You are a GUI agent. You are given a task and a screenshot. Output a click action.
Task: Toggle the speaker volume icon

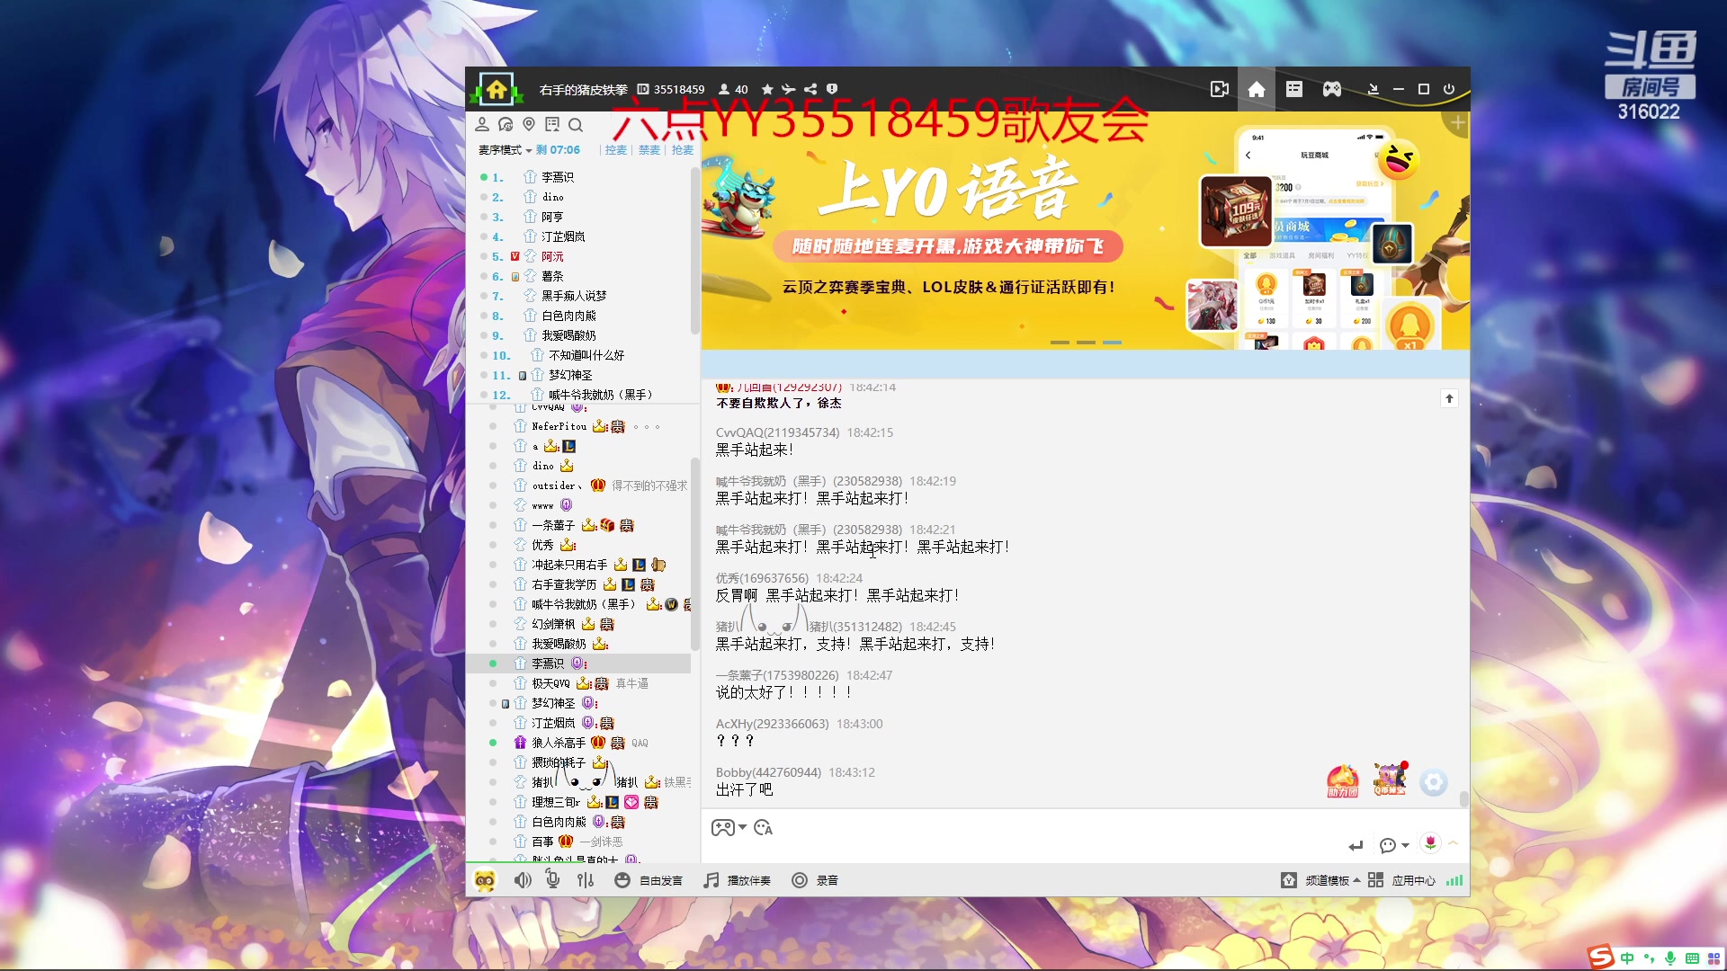[523, 880]
